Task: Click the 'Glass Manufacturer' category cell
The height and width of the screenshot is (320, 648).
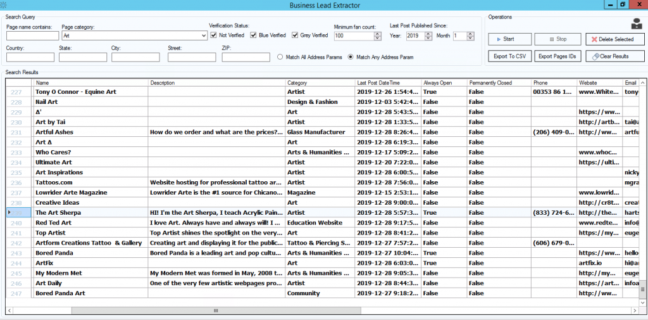Action: [x=320, y=132]
